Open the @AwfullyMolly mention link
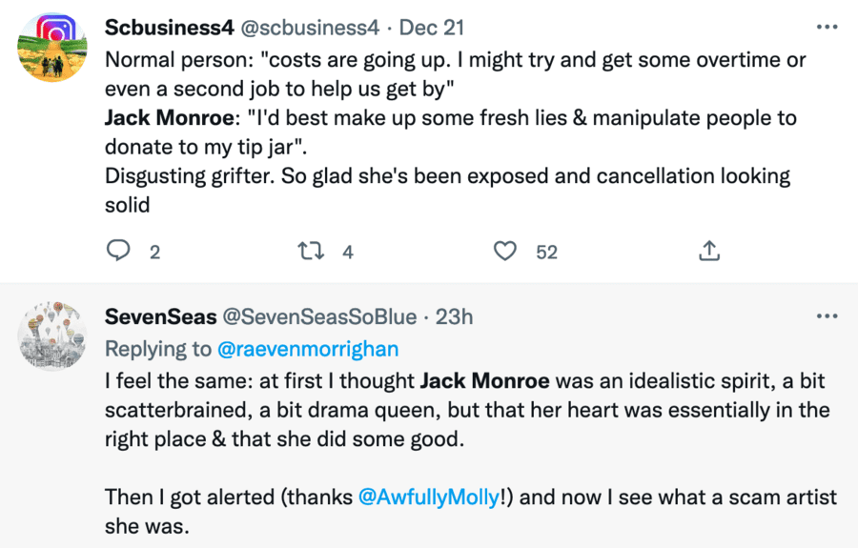The width and height of the screenshot is (858, 548). pyautogui.click(x=428, y=497)
